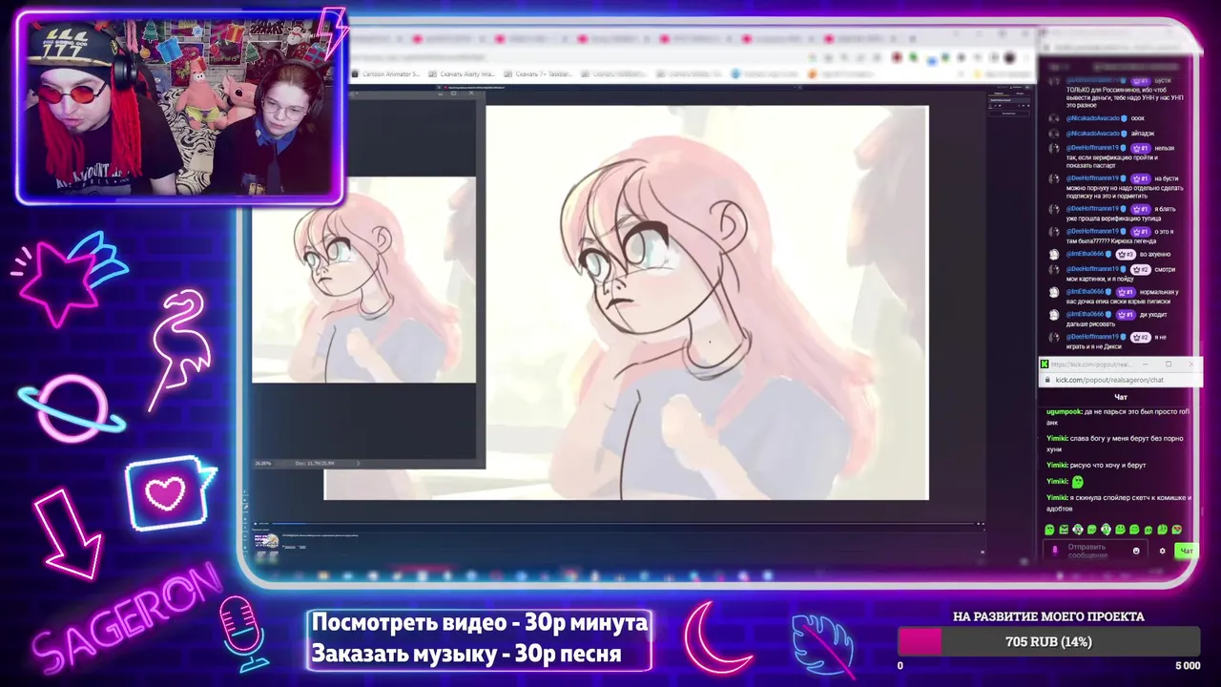Click the lock icon in the popout address bar

click(1048, 380)
